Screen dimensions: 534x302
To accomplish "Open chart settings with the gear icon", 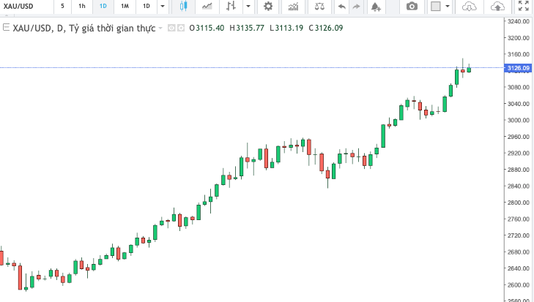I will coord(268,6).
